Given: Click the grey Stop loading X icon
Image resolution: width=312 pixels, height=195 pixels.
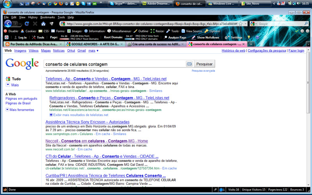Looking at the screenshot, I should pyautogui.click(x=35, y=24).
